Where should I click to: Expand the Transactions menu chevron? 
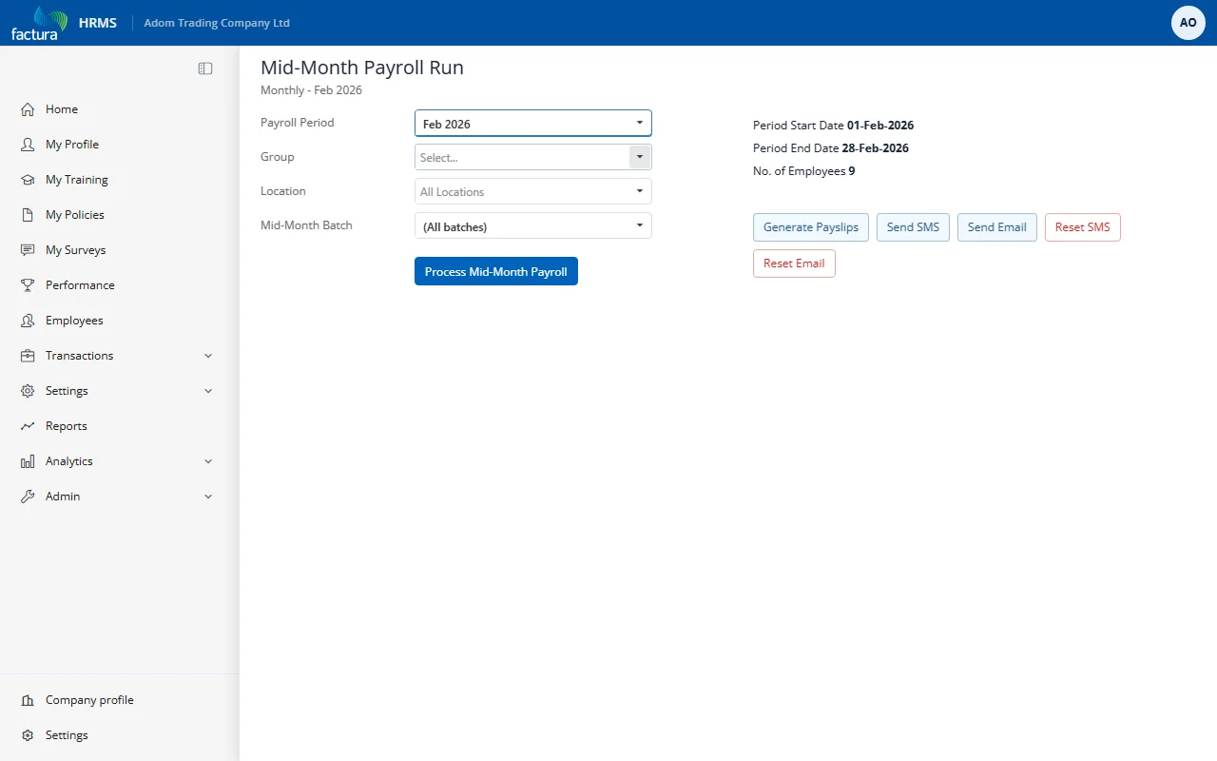click(208, 356)
